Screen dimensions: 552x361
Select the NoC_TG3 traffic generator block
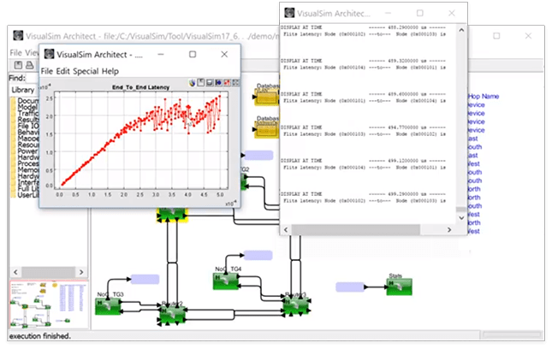click(x=108, y=307)
